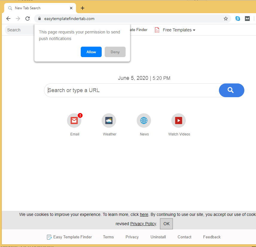Click the browser forward arrow
The height and width of the screenshot is (247, 256).
click(x=18, y=19)
